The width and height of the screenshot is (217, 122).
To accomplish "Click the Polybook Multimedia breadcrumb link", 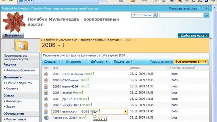I will pos(15,8).
